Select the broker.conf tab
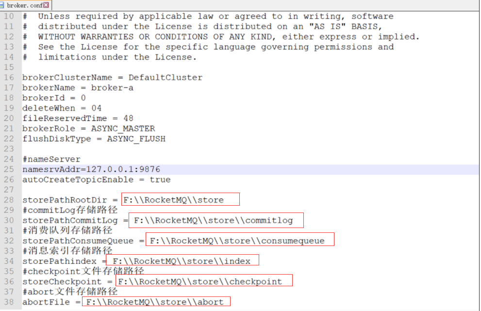The image size is (481, 311). (25, 5)
